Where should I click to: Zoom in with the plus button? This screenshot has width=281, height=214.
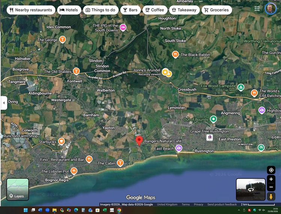click(x=271, y=179)
